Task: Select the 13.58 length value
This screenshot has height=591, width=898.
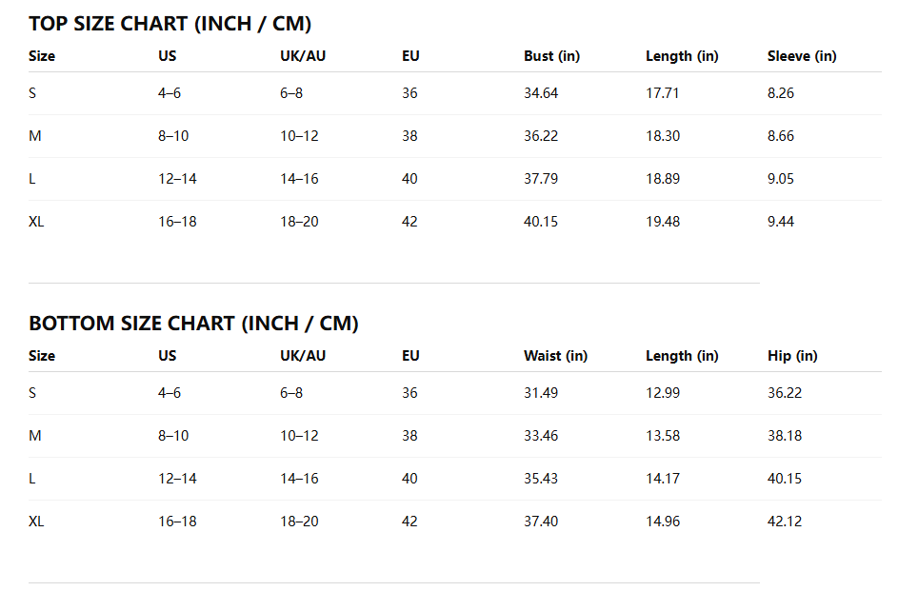Action: (663, 436)
